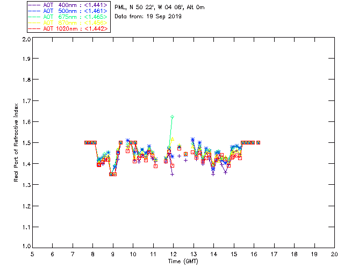Click the yellow 870nm triangle marker near 1.52
This screenshot has width=344, height=275.
point(172,139)
